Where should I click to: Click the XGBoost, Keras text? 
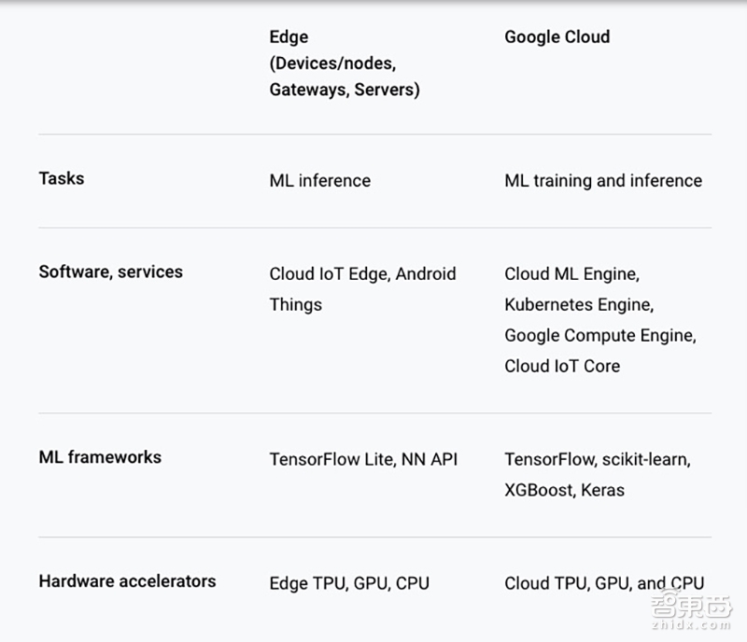[x=564, y=490]
